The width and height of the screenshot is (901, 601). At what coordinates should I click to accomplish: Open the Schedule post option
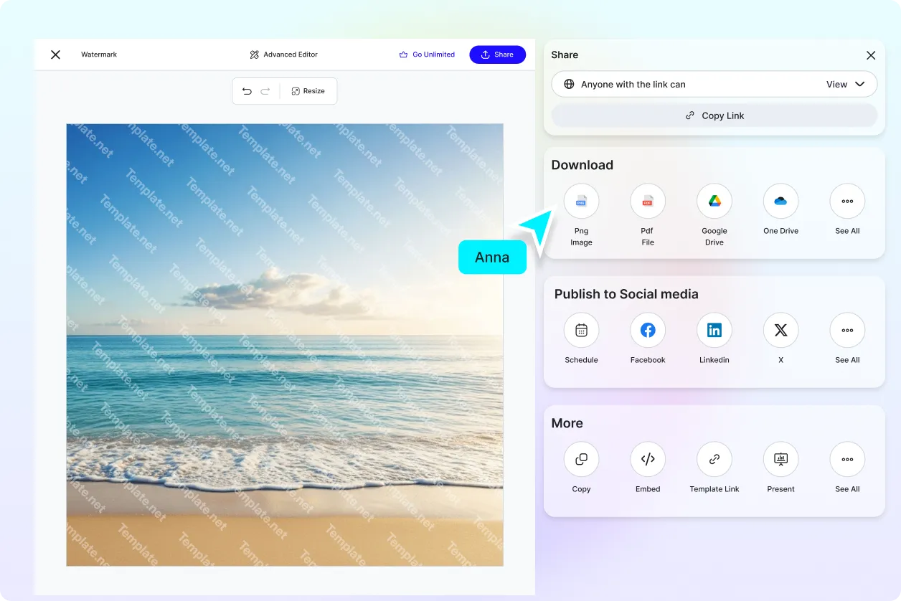tap(581, 331)
